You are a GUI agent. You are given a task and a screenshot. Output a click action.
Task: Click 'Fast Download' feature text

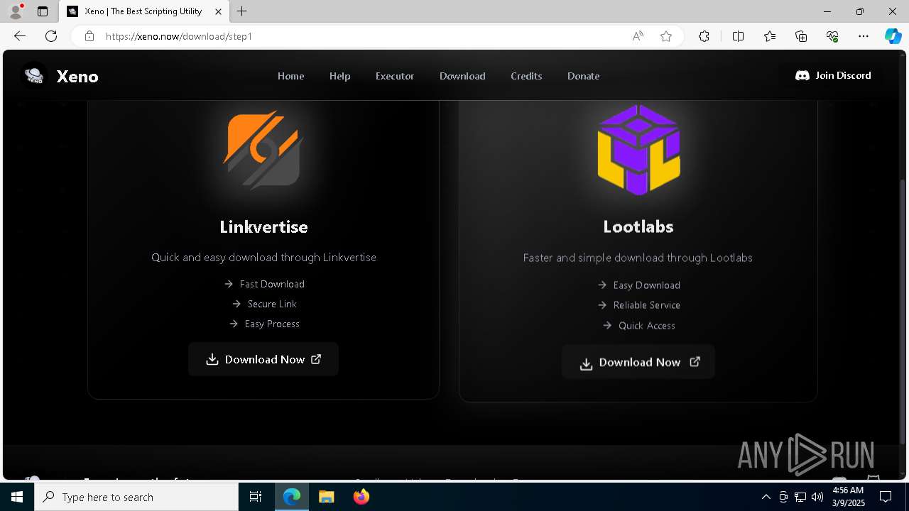click(x=272, y=284)
